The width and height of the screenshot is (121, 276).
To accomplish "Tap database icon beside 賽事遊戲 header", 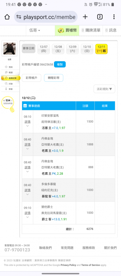I will tap(25, 106).
